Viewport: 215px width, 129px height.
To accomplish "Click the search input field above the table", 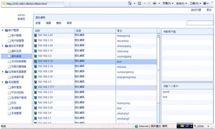I will [x=200, y=23].
